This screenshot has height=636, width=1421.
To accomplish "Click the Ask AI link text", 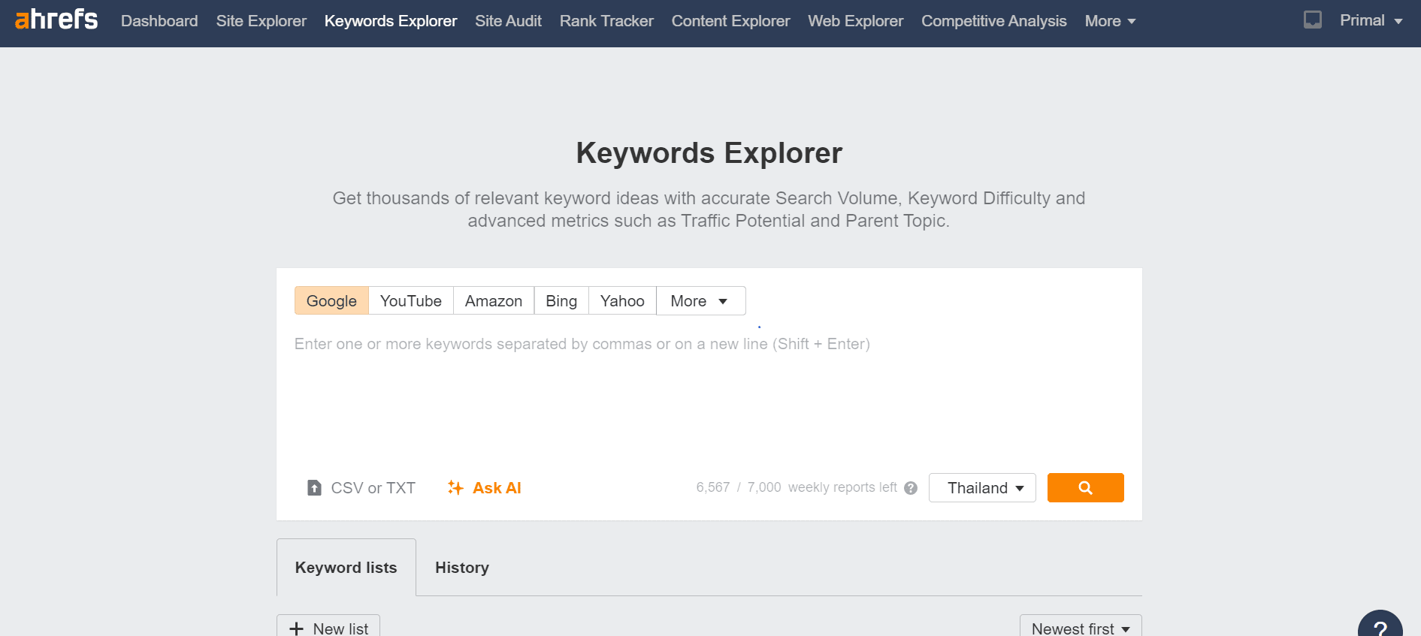I will click(x=497, y=488).
